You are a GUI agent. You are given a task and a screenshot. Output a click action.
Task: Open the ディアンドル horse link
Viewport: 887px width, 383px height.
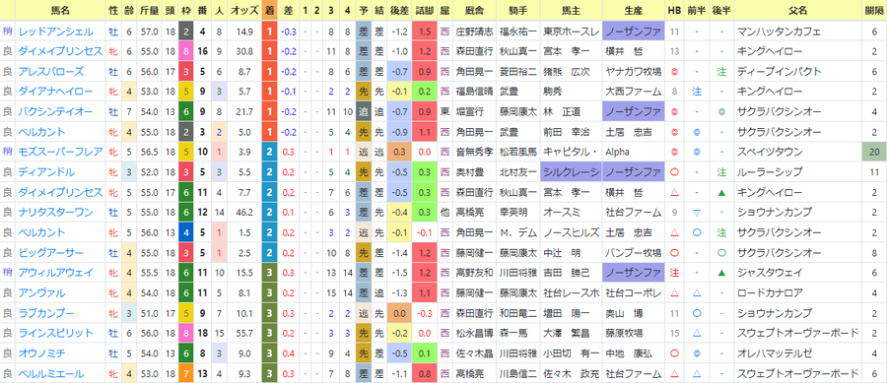point(46,172)
